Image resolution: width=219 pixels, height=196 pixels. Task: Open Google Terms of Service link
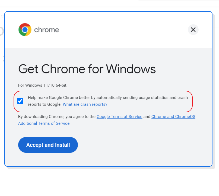coord(119,117)
